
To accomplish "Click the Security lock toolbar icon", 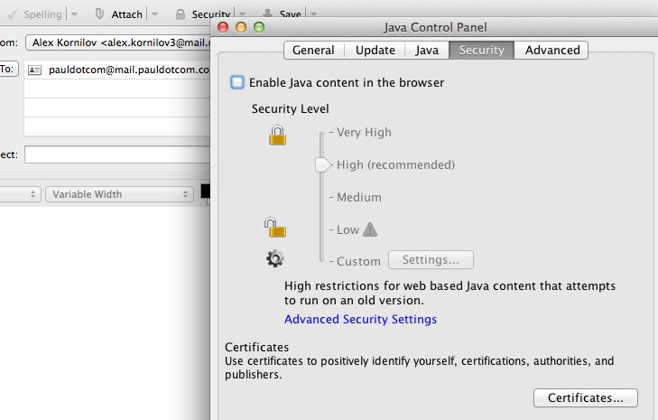I will (181, 14).
